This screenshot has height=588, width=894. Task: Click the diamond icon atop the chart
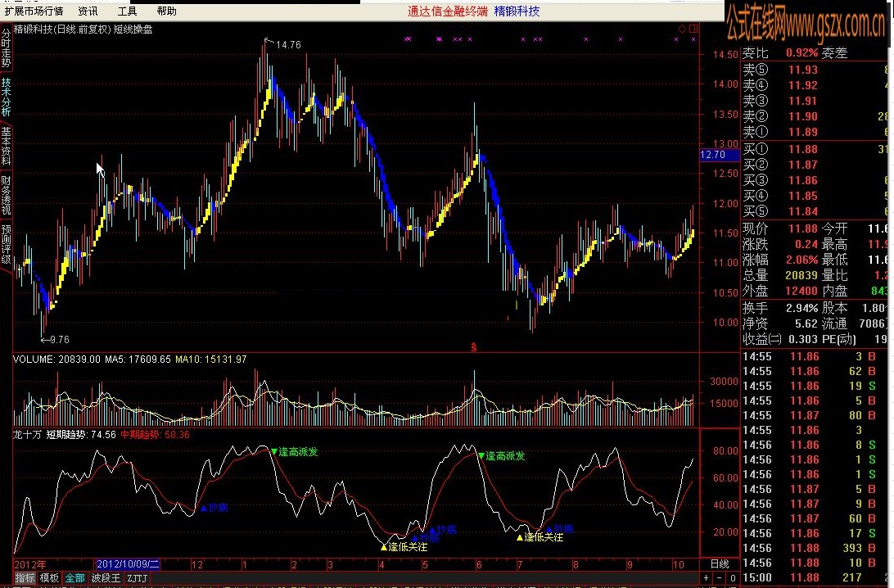[683, 29]
